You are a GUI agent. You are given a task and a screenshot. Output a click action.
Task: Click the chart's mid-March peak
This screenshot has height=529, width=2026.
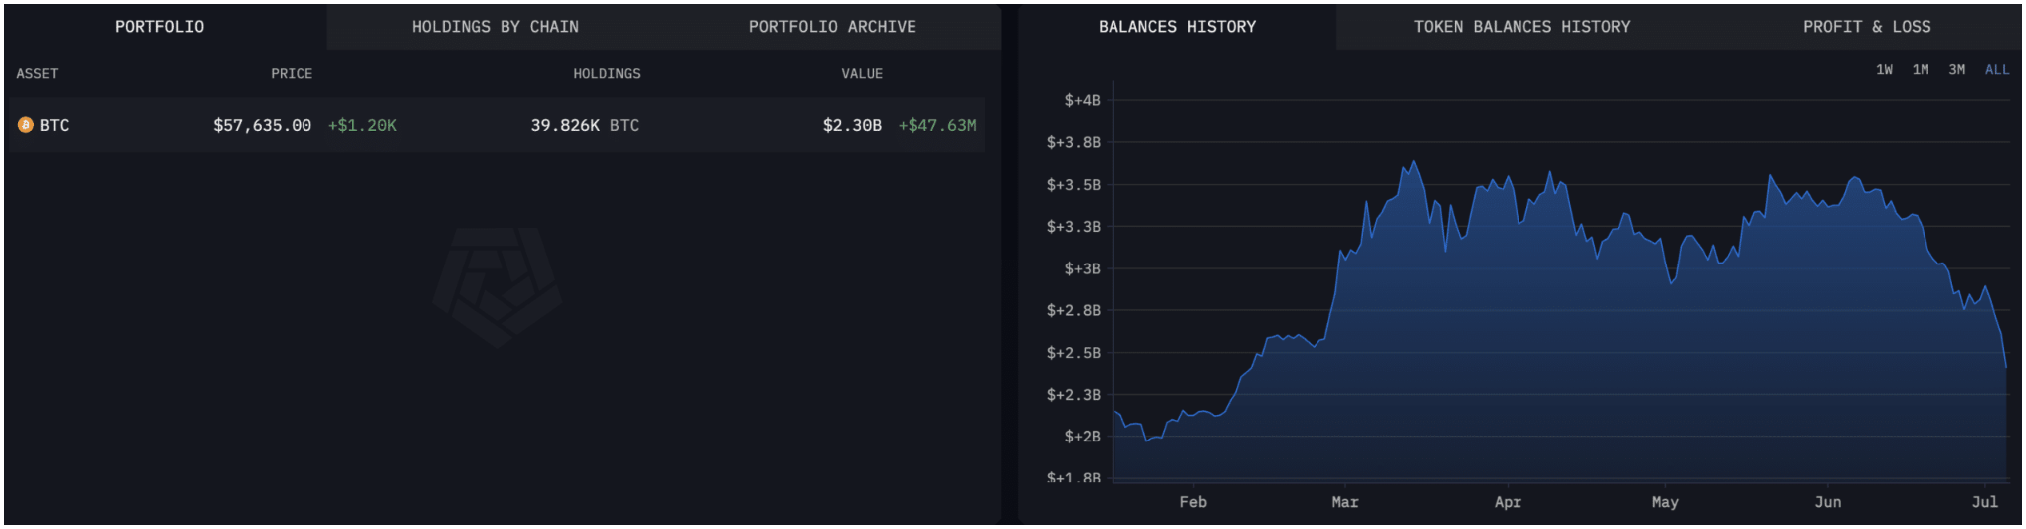(x=1413, y=162)
